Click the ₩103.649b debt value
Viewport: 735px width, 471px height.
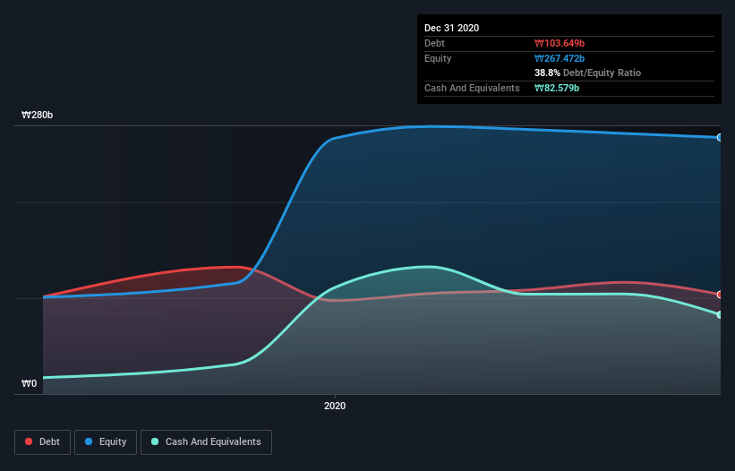(x=560, y=43)
